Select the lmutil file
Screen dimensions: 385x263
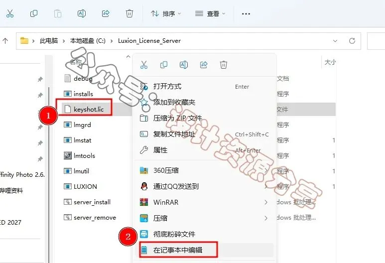[x=81, y=171]
